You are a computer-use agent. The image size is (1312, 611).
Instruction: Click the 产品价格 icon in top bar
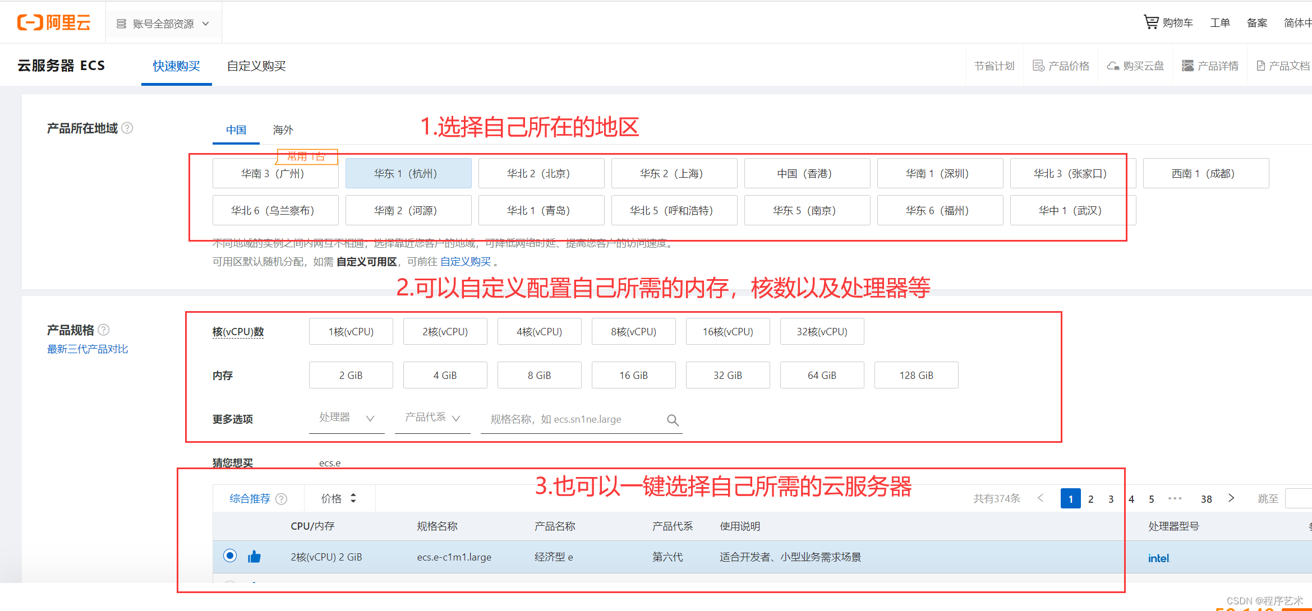(1038, 66)
